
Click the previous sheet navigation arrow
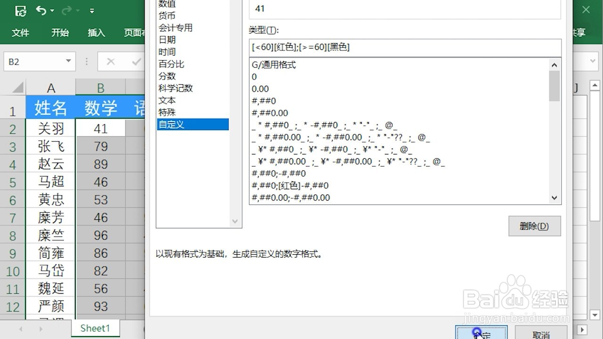tap(21, 330)
